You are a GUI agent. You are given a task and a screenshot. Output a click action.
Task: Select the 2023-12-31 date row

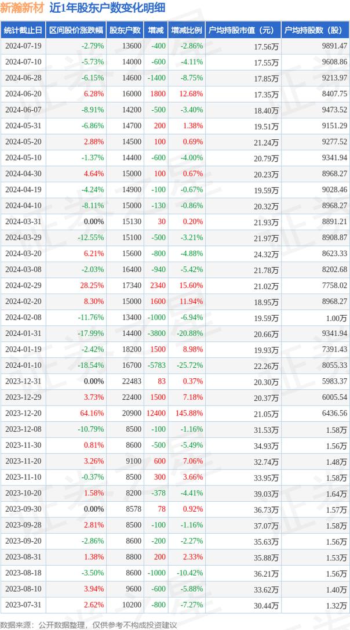tap(22, 382)
